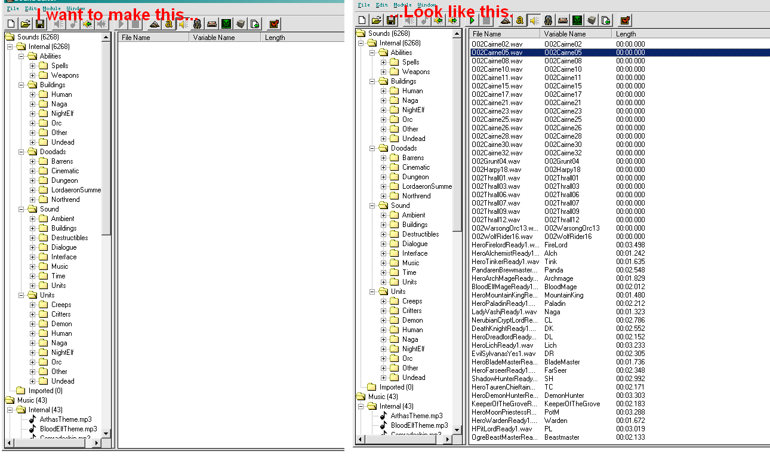Sort by Length column in right window

[691, 34]
